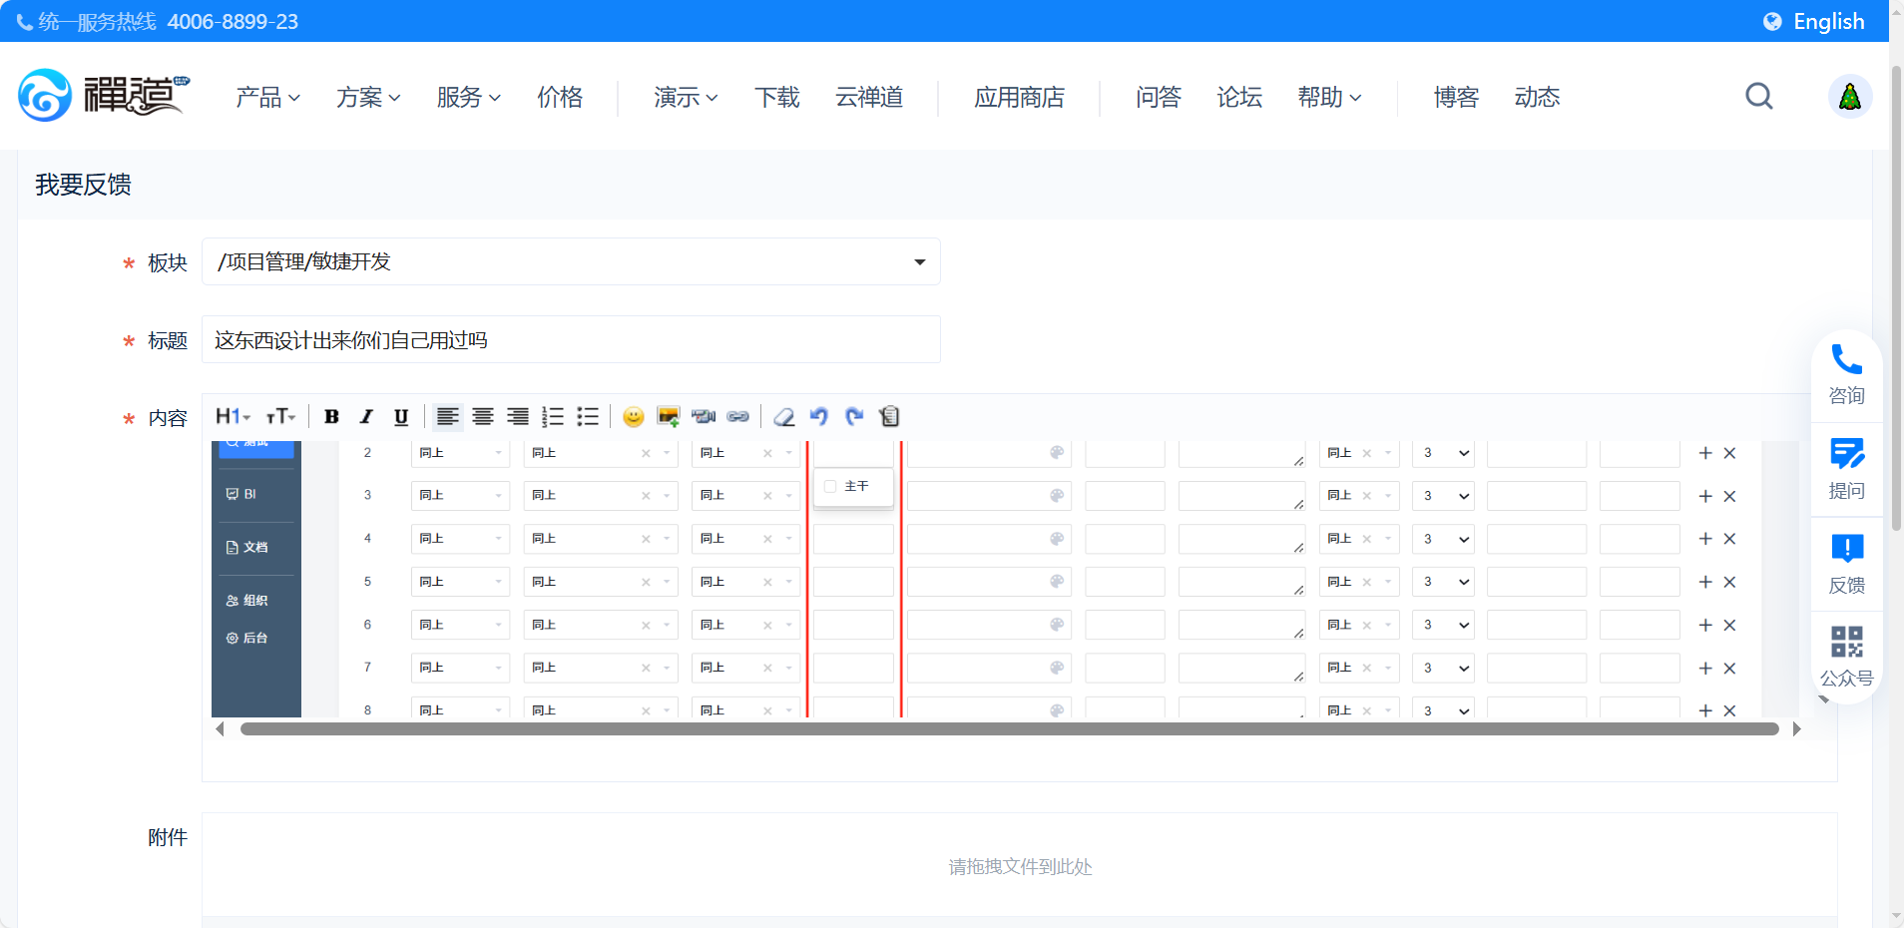Expand the 方案 menu

tap(368, 97)
